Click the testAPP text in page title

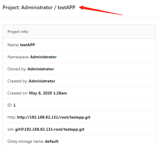tap(66, 7)
